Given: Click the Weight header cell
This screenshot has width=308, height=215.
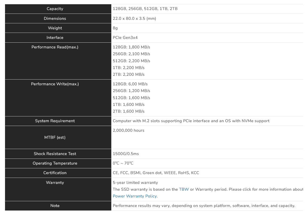Looking at the screenshot, I should coord(55,28).
